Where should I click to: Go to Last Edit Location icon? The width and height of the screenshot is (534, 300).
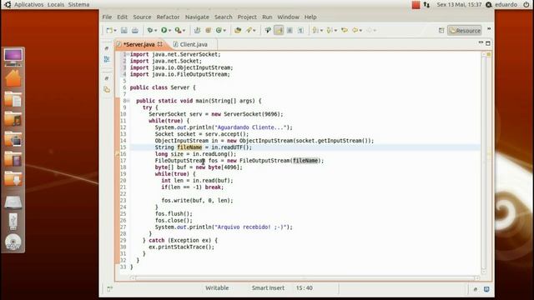click(x=345, y=30)
